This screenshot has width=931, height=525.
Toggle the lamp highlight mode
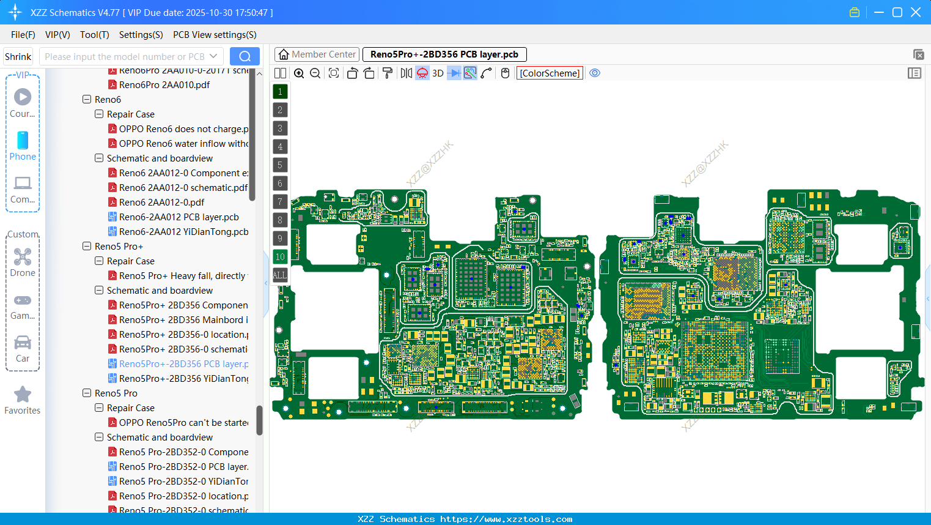pos(422,73)
